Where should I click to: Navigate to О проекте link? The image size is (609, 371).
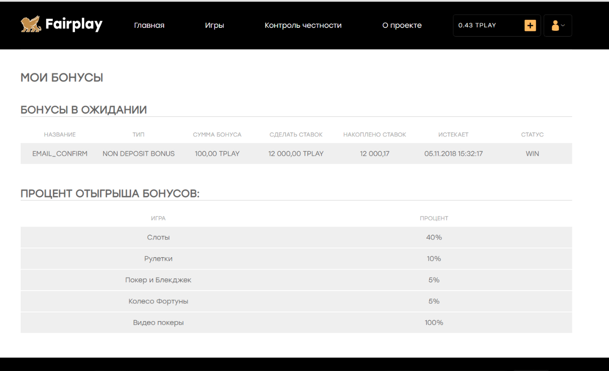click(402, 26)
